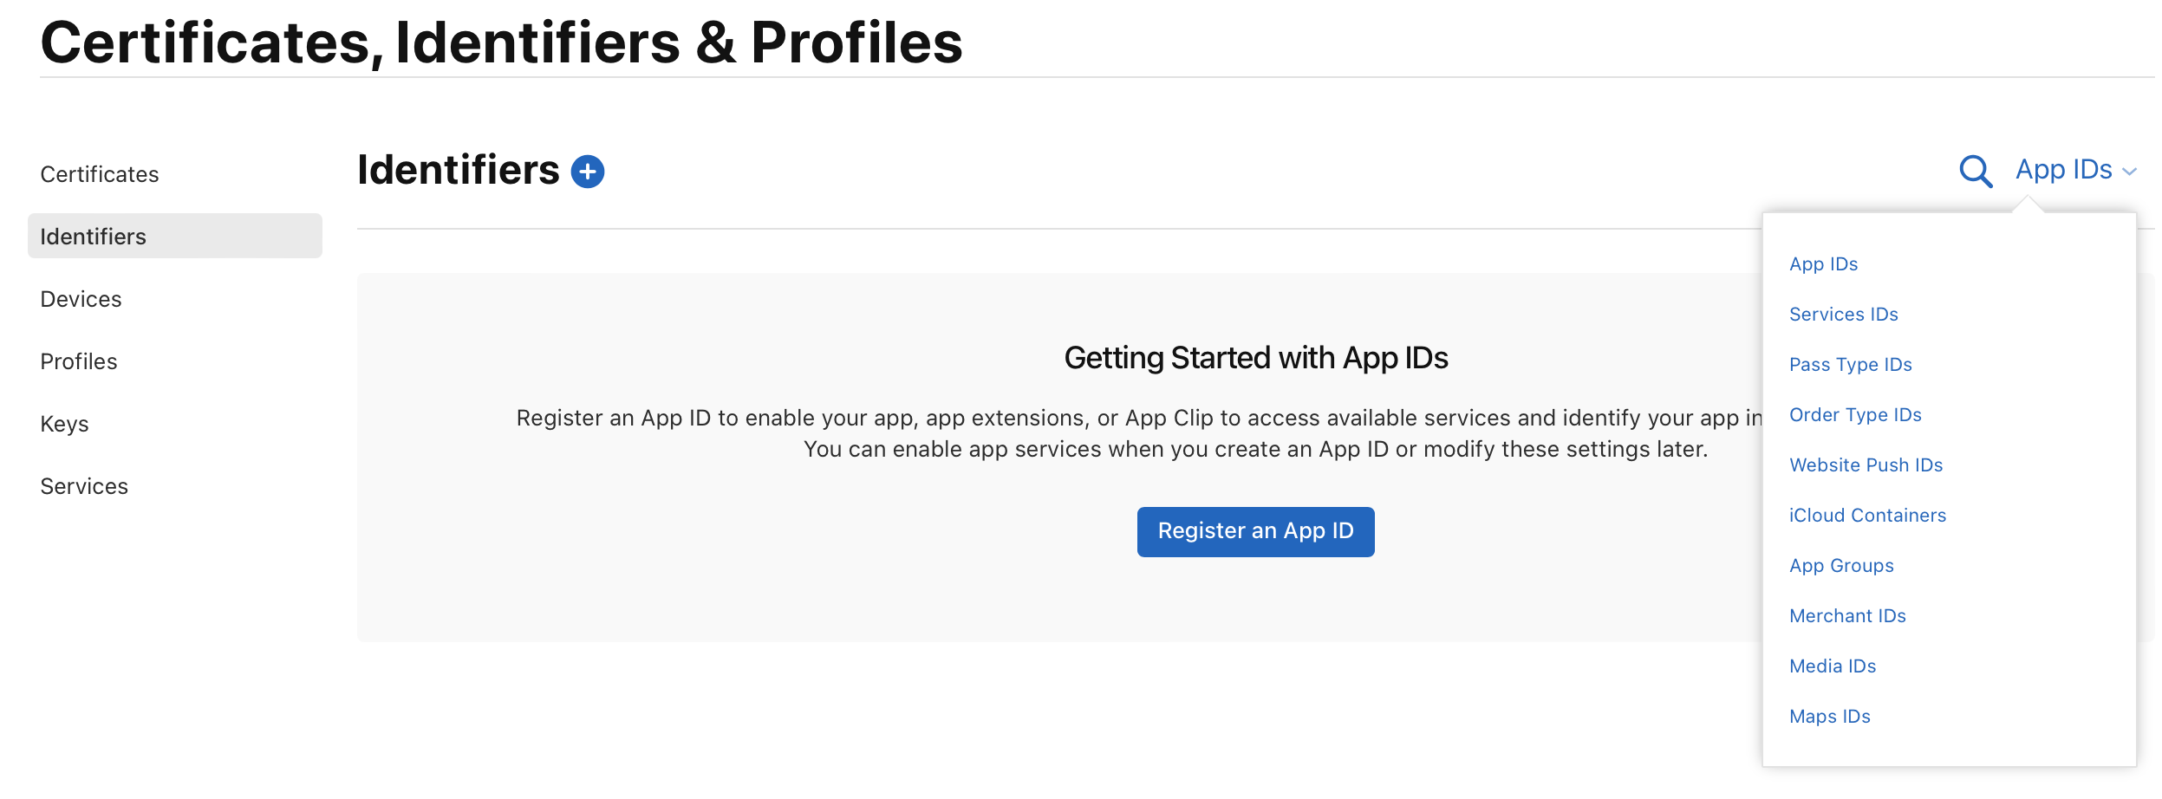This screenshot has width=2162, height=799.
Task: Click the Certificates, Identifiers & Profiles page title
Action: 501,42
